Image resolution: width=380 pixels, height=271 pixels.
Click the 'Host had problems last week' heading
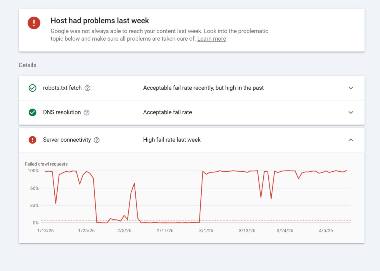coord(100,21)
